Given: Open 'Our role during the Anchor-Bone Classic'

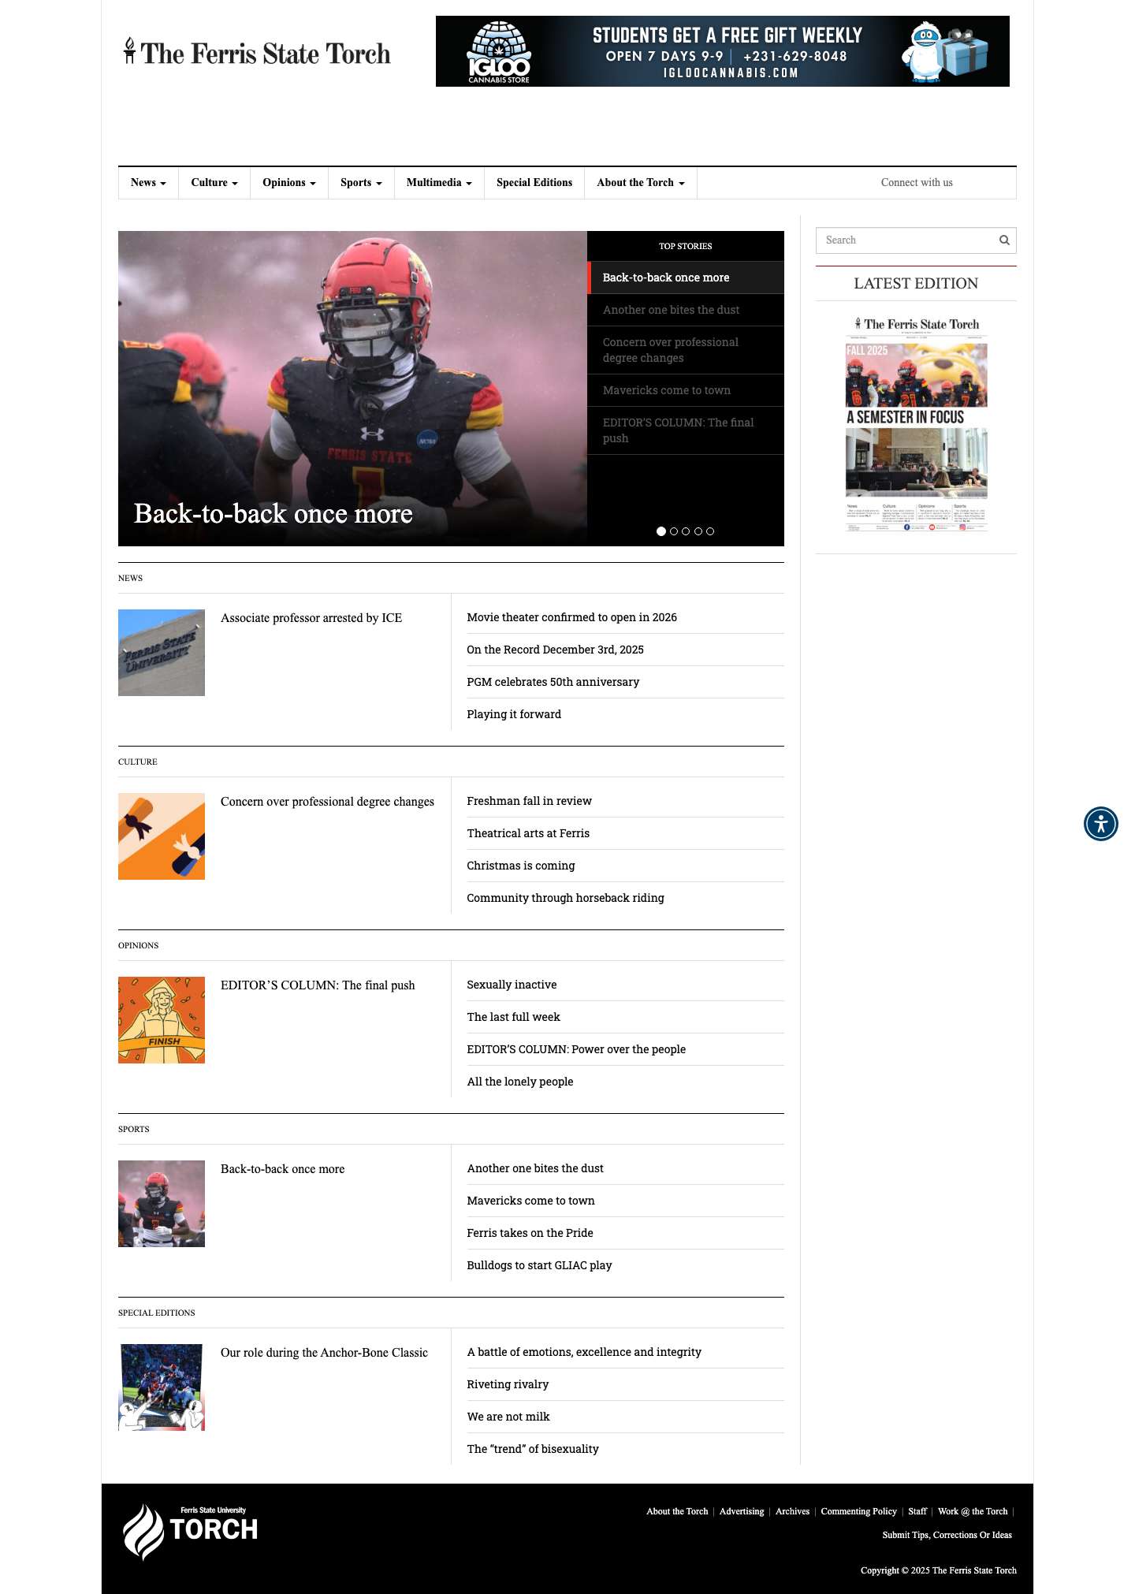Looking at the screenshot, I should pyautogui.click(x=324, y=1353).
